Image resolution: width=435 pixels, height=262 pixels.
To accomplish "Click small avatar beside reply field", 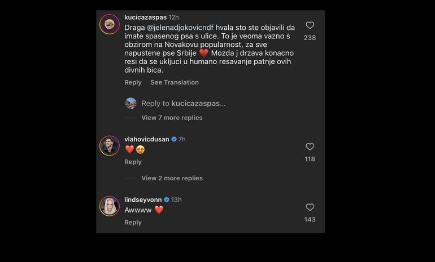I will [x=130, y=103].
